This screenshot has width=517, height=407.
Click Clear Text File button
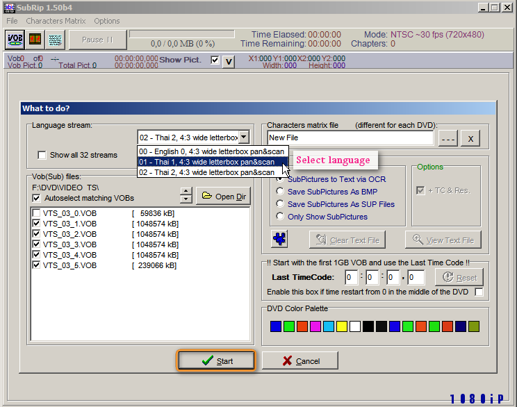tap(347, 240)
